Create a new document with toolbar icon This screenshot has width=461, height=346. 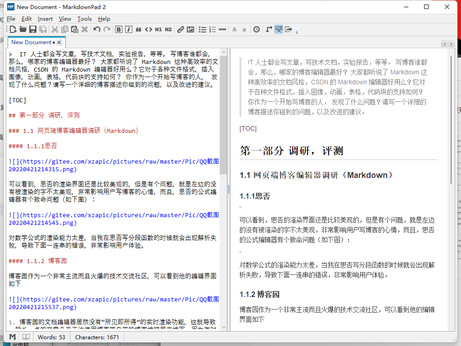13,29
